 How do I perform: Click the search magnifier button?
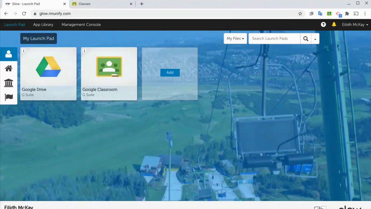pyautogui.click(x=305, y=39)
